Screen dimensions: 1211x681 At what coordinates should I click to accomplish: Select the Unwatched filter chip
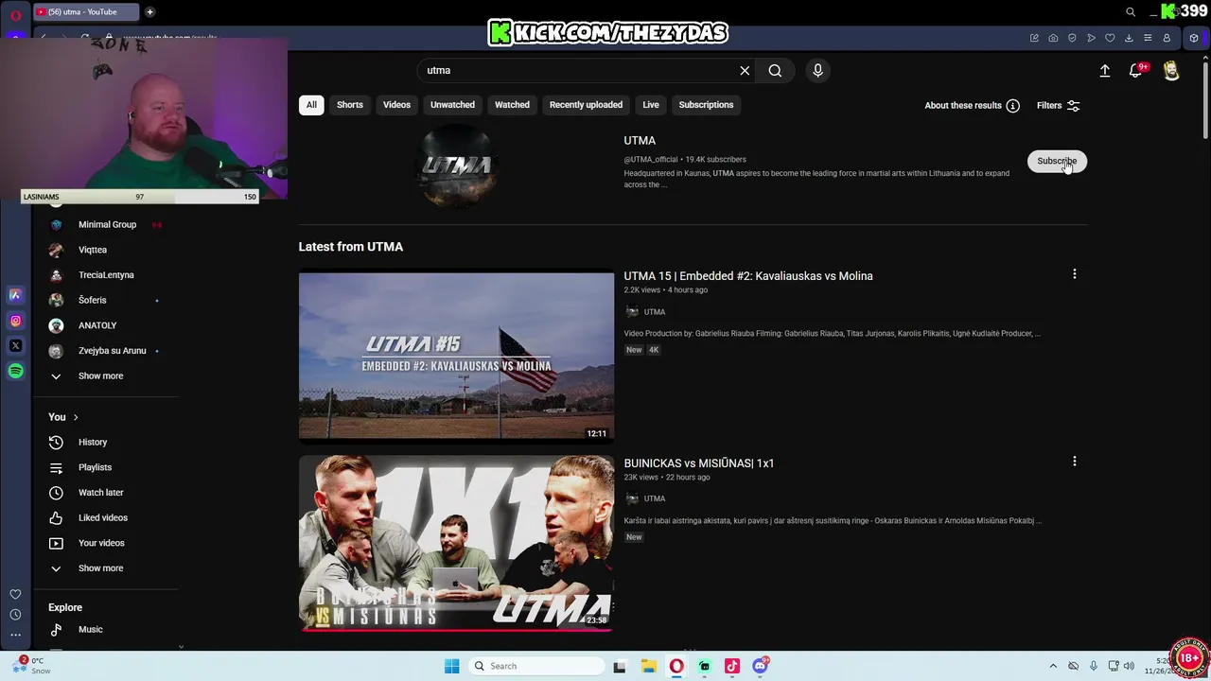click(452, 105)
